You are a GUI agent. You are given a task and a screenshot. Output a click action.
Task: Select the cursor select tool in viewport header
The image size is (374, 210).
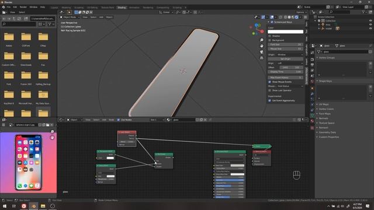pos(69,12)
